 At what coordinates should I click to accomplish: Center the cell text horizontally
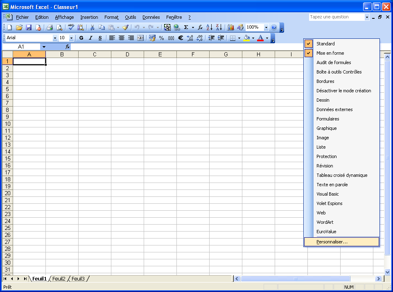tap(122, 38)
